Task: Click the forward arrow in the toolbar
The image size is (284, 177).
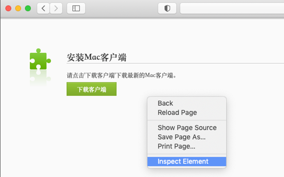Action: coord(56,8)
